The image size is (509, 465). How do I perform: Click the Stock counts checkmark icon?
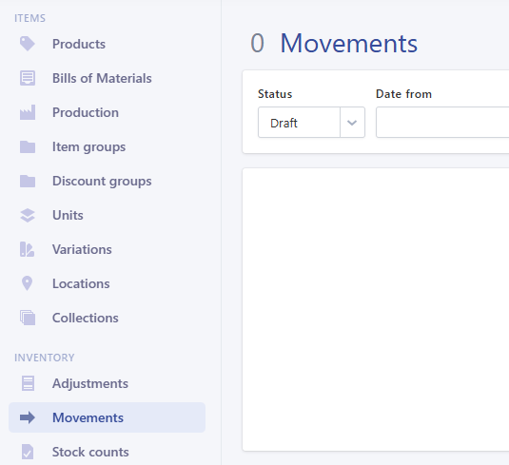click(x=28, y=452)
